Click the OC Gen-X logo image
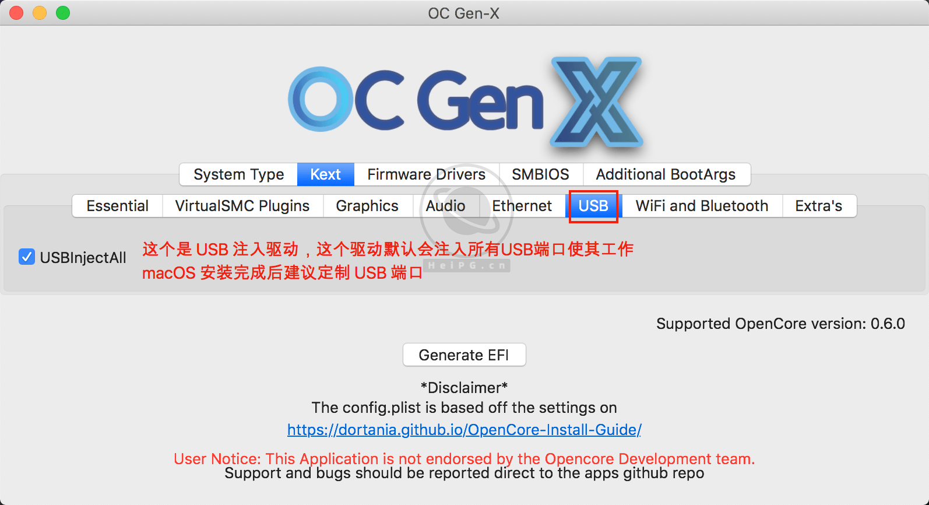The height and width of the screenshot is (505, 929). (x=465, y=100)
